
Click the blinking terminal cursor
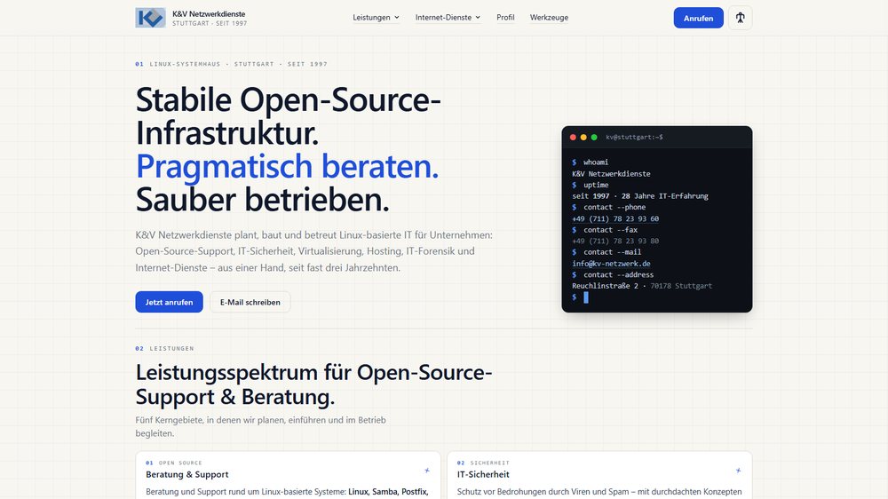[585, 297]
